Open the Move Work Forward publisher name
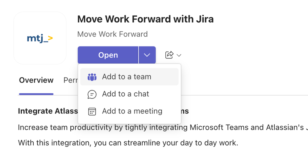The width and height of the screenshot is (308, 148). 112,34
